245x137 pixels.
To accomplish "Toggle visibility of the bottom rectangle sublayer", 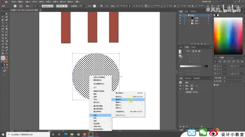I will [x=180, y=23].
